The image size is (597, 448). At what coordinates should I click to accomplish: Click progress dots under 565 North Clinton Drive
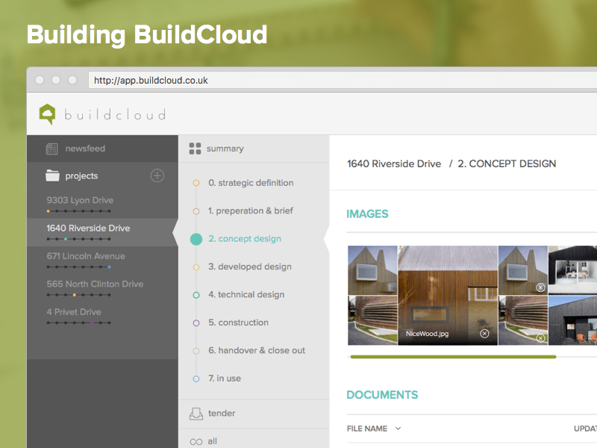point(79,295)
